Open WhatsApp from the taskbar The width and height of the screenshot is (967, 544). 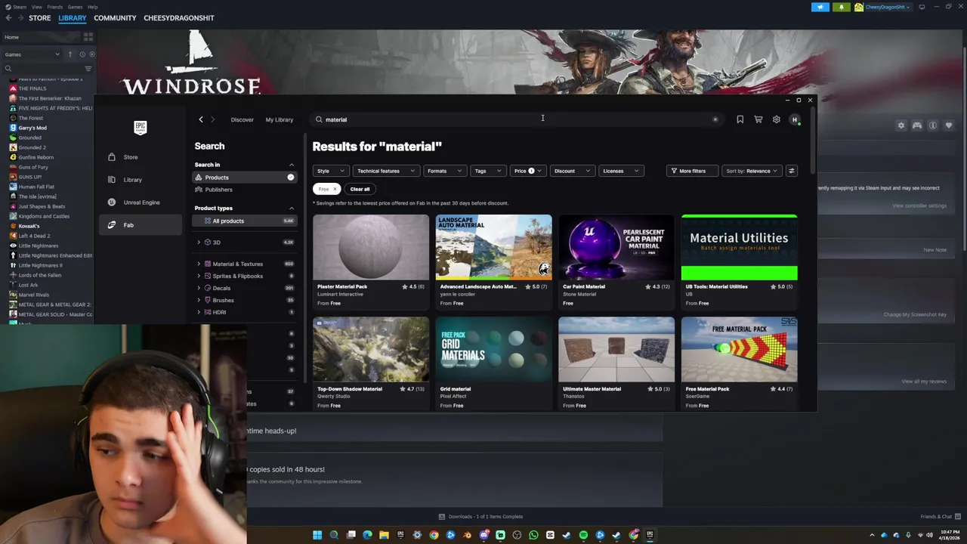533,535
